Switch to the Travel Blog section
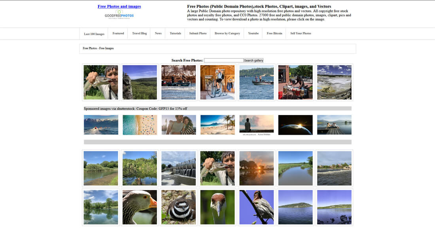435x247 pixels. click(139, 33)
